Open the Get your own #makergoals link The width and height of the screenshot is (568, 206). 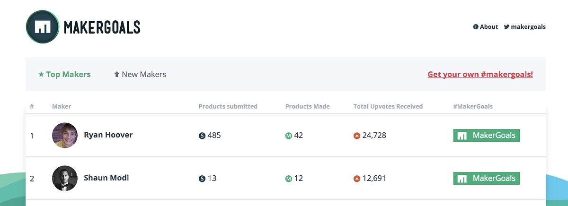[x=480, y=74]
